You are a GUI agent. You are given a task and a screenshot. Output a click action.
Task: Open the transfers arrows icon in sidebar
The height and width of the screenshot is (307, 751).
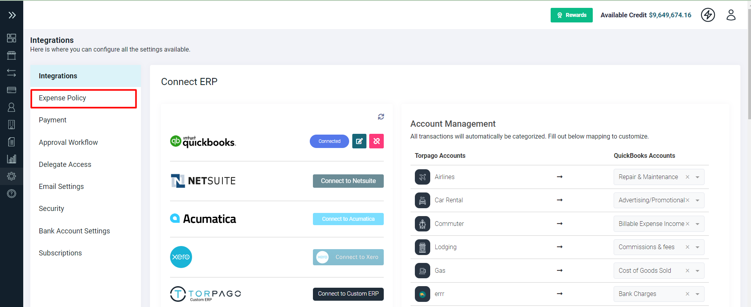click(x=11, y=73)
